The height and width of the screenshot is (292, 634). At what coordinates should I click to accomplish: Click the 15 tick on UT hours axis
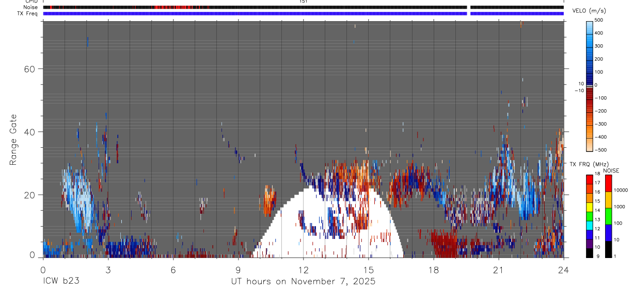pos(368,270)
